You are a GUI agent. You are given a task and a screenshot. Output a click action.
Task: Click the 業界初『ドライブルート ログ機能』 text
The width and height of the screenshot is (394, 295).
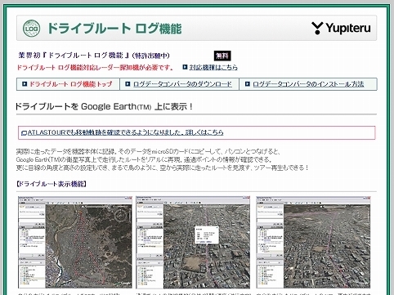click(x=94, y=56)
